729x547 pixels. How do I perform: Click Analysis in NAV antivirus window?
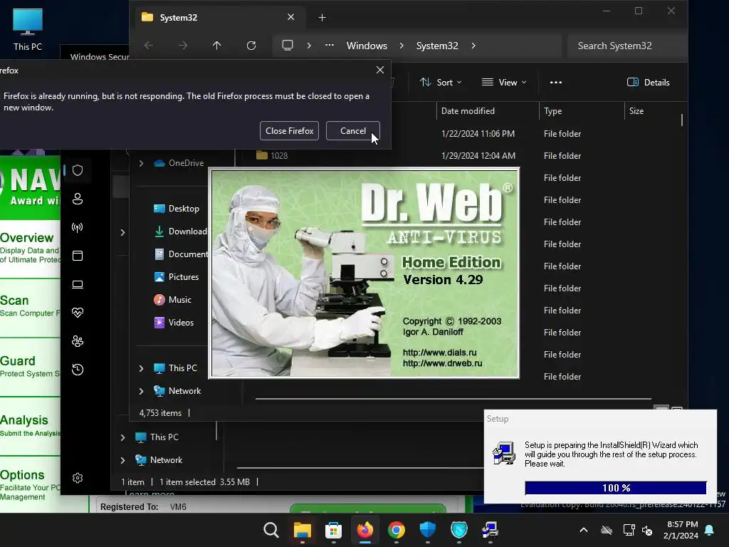24,420
